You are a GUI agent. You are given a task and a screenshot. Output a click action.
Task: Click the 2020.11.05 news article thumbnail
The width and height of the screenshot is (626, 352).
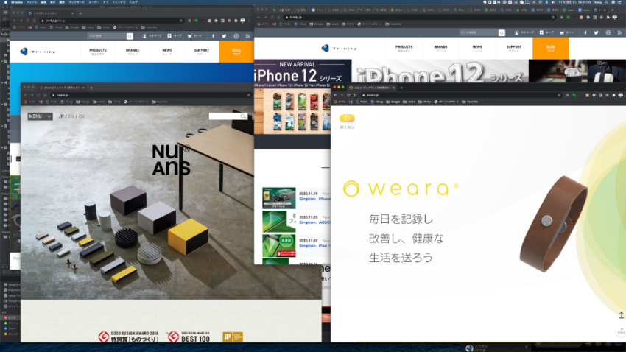click(278, 222)
